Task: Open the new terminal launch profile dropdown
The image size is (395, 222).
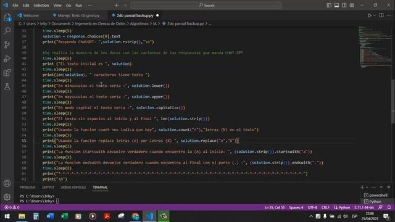Action: tap(367, 187)
